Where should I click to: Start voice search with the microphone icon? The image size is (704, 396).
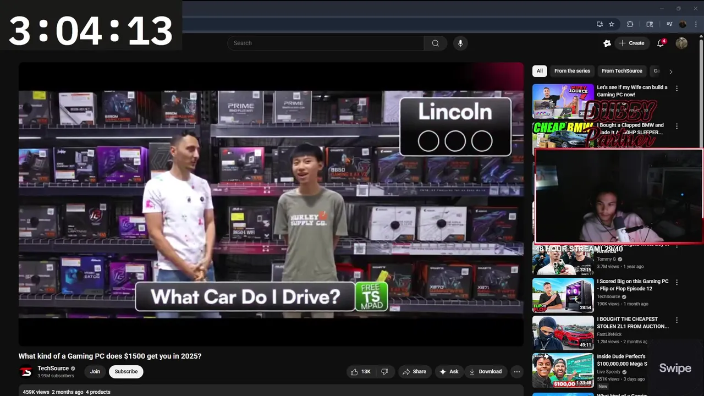pyautogui.click(x=460, y=43)
